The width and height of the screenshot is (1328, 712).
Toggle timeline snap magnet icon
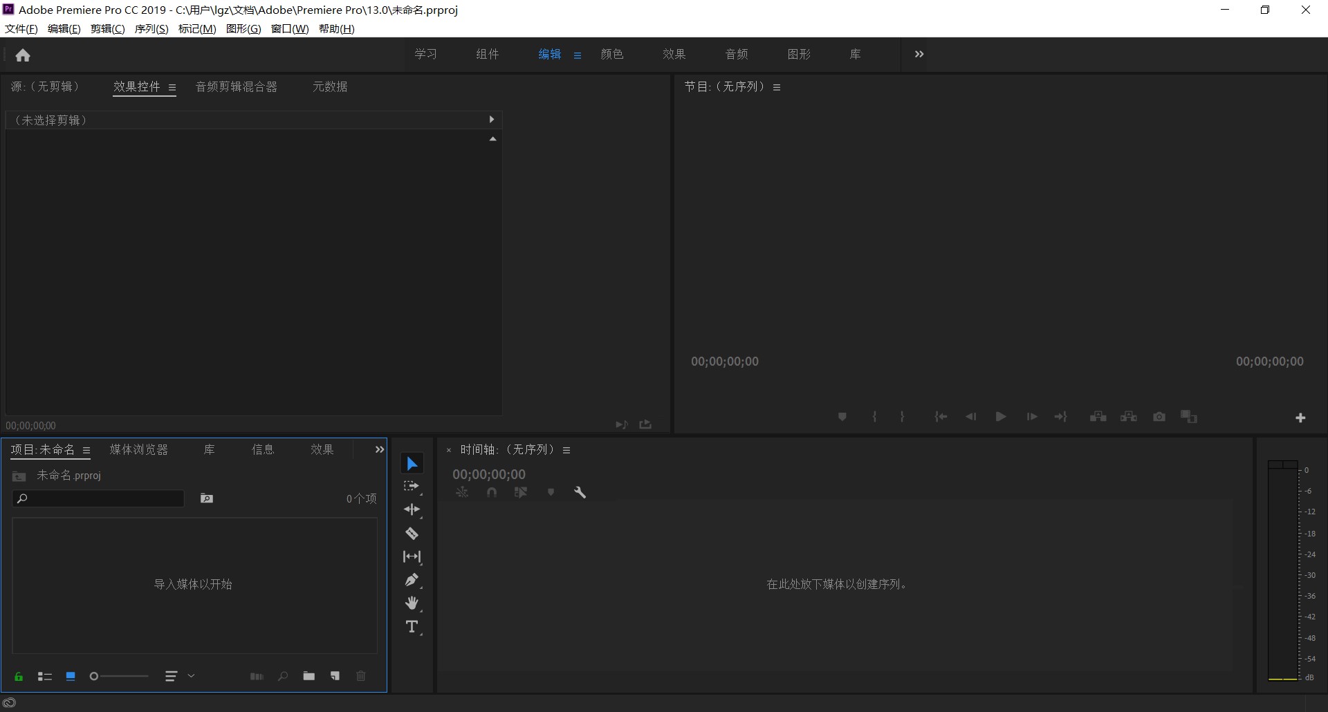491,492
